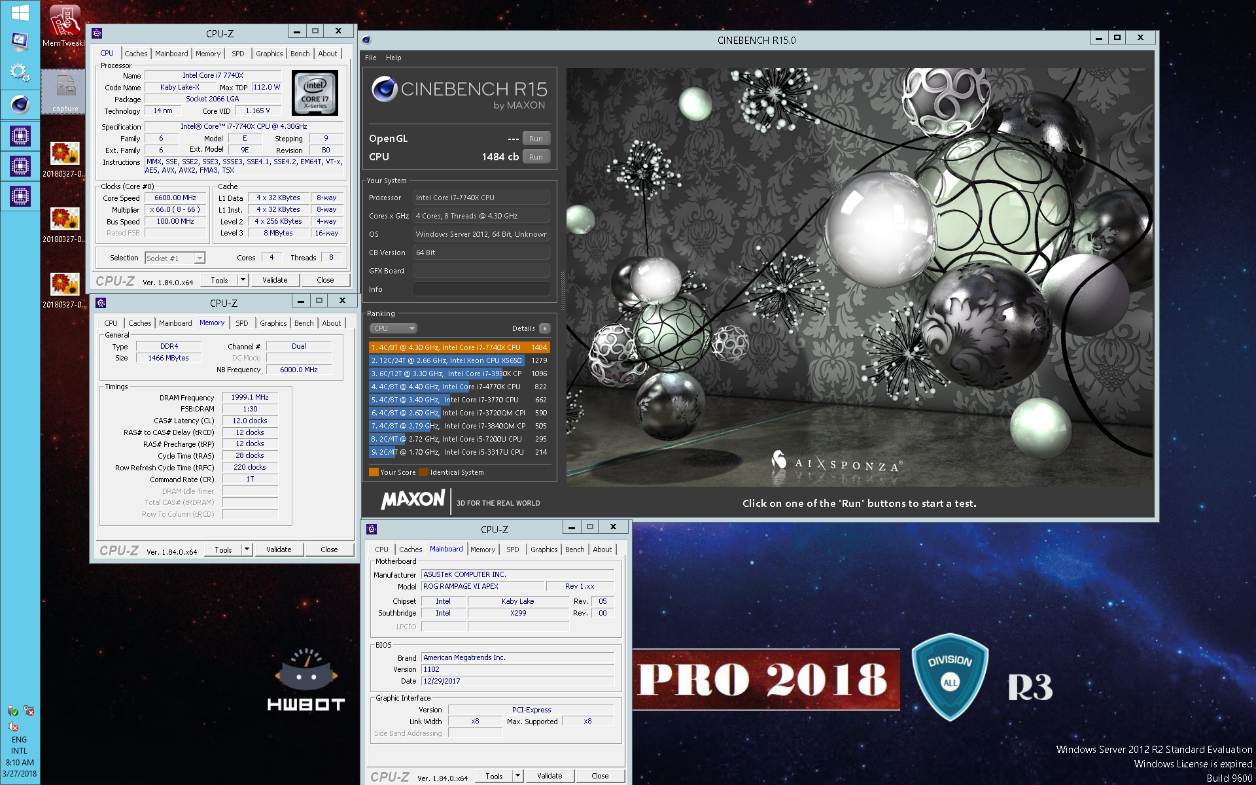Select ranking row Intel Core i7-7740X CPU 1484
This screenshot has width=1256, height=785.
point(459,347)
